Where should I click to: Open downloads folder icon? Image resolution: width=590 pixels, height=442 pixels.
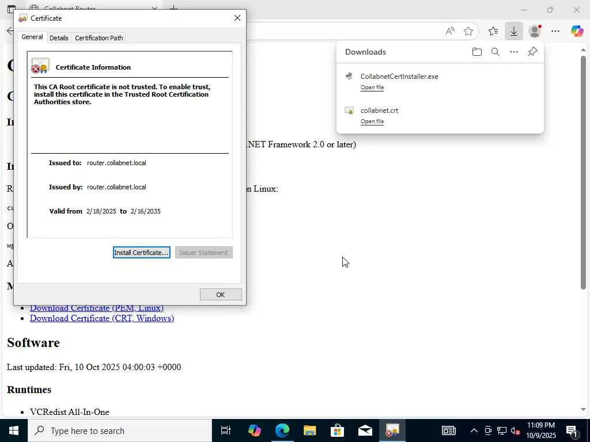pos(476,52)
